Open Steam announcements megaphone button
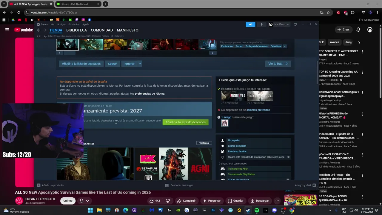 250,24
